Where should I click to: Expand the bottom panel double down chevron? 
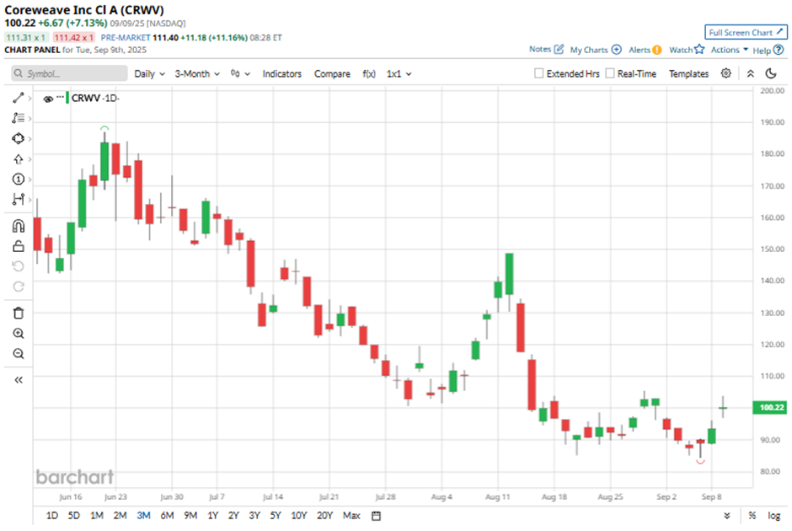click(x=727, y=515)
